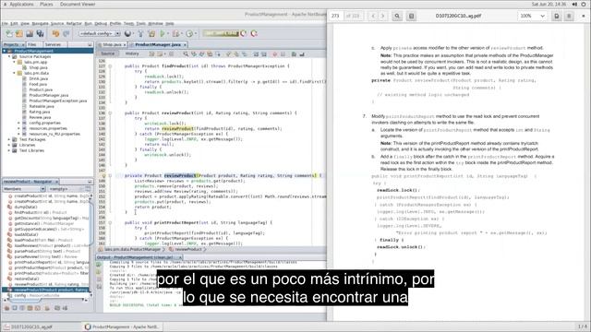
Task: Click labs.pm.data.ProductManager breadcrumb
Action: (132, 249)
